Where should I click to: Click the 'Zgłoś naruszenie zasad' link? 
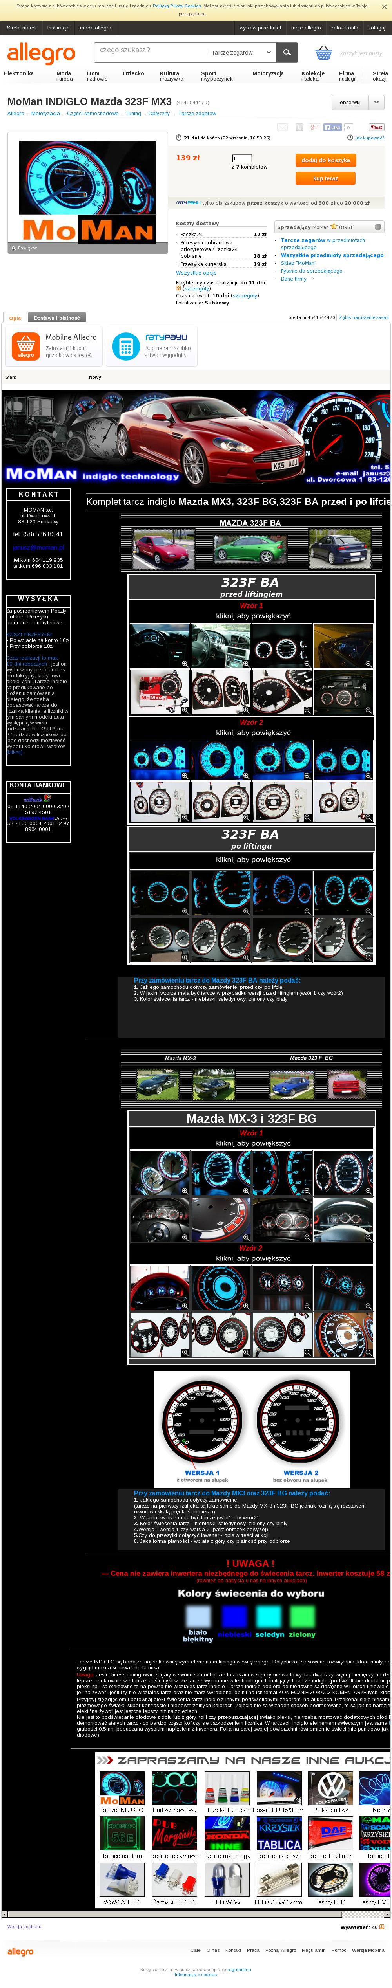tap(363, 318)
